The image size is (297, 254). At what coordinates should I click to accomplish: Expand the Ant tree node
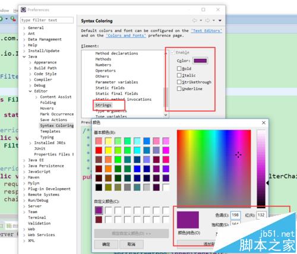click(x=24, y=34)
